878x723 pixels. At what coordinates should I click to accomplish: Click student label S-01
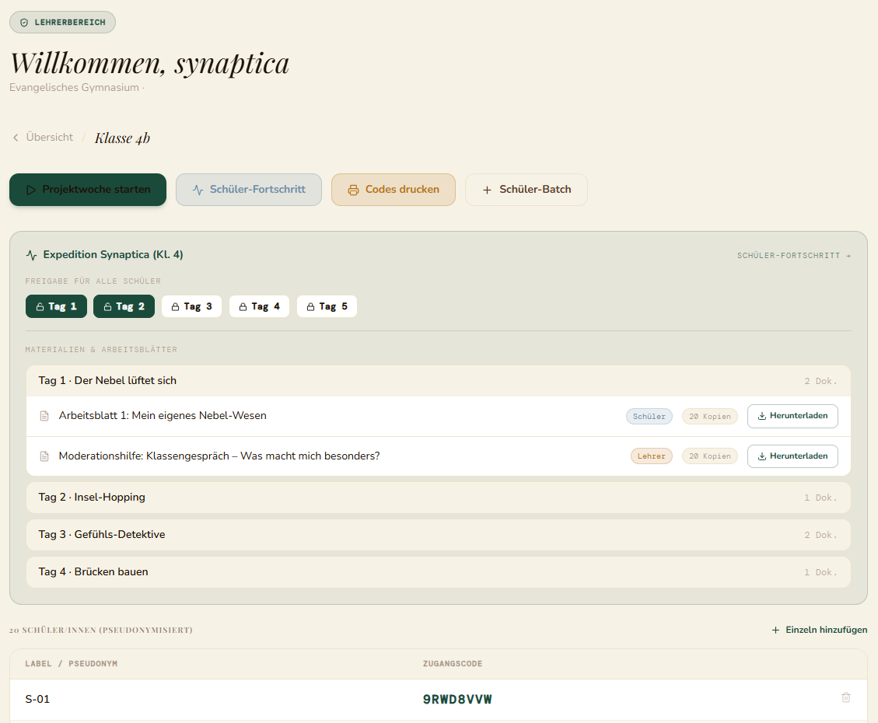[37, 700]
